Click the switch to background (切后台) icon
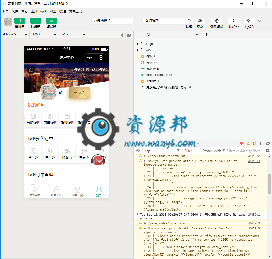Screen dimensions: 272x259 click(x=234, y=21)
